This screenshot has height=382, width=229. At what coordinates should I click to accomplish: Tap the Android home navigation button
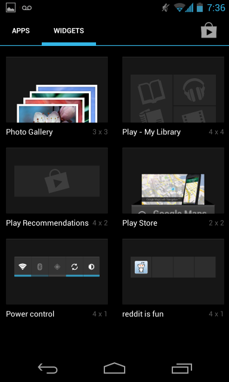click(x=114, y=368)
